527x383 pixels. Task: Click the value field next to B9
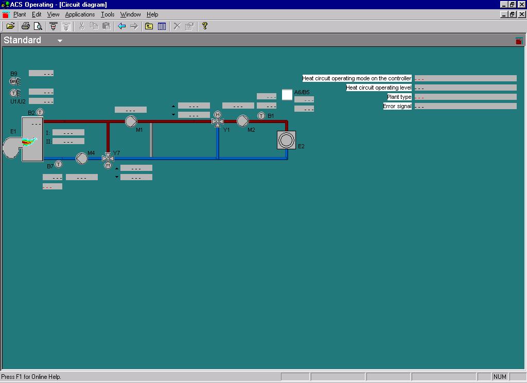click(41, 73)
